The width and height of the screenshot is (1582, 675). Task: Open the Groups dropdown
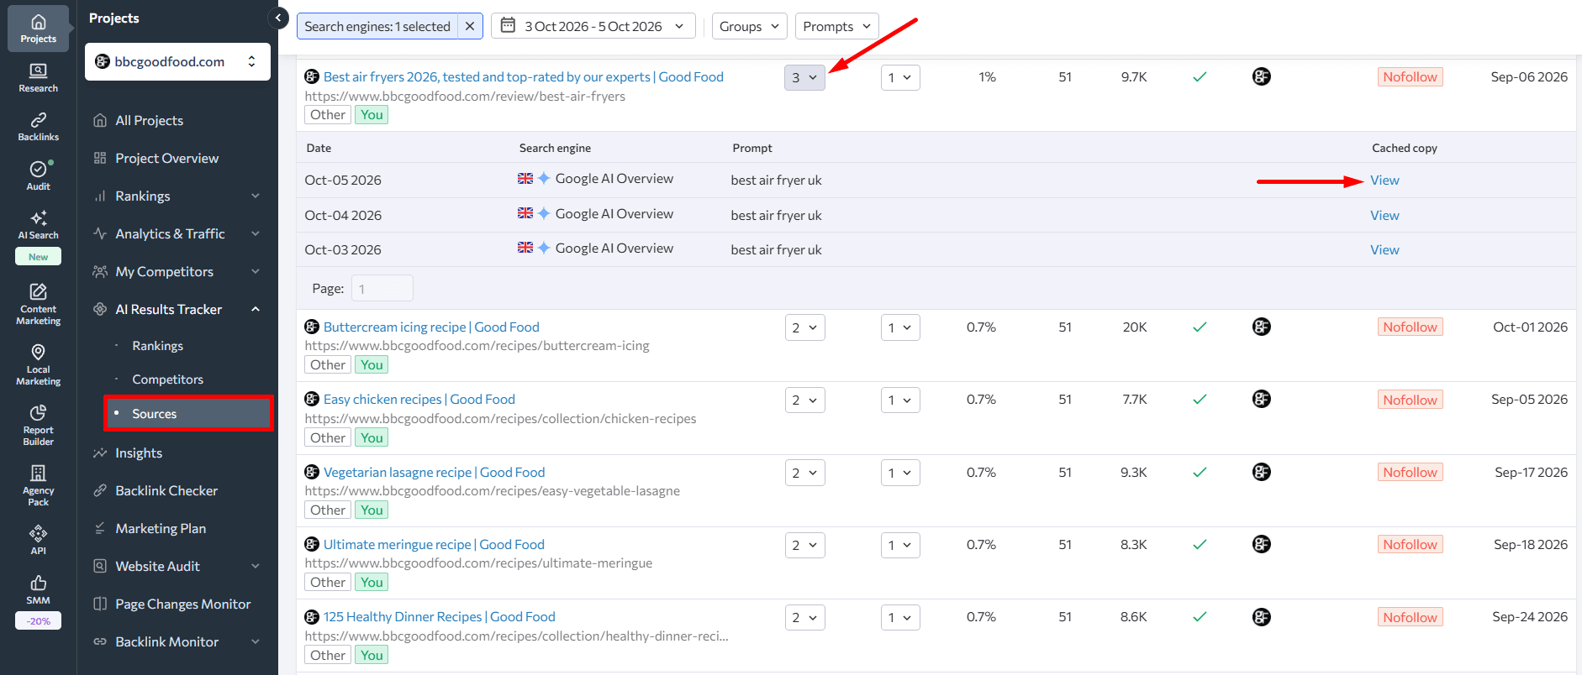(749, 26)
